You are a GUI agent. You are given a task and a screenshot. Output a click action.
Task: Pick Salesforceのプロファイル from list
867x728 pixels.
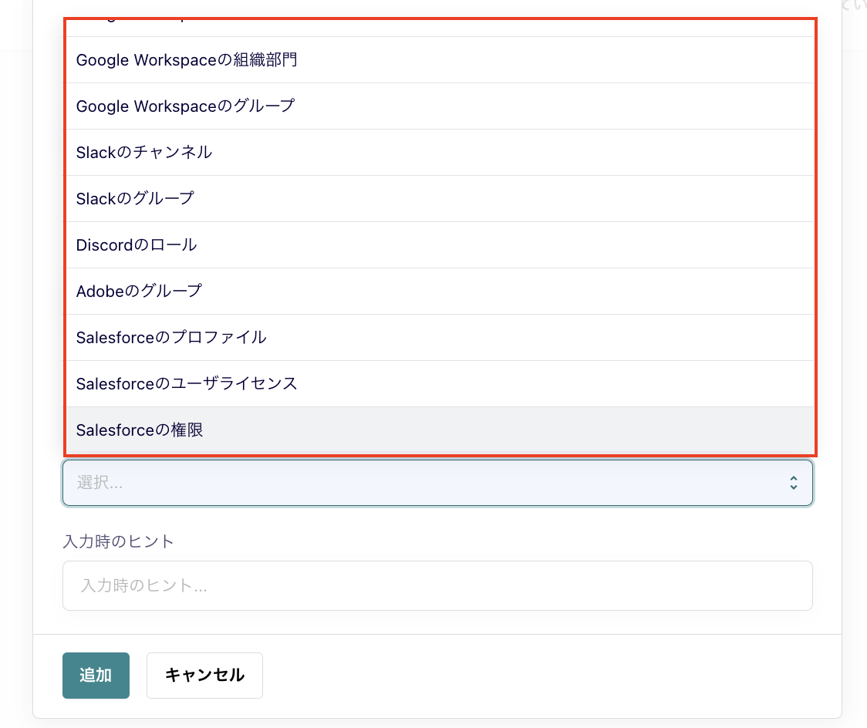pos(440,337)
